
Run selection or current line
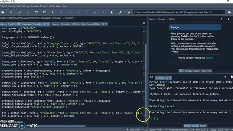coord(53,12)
